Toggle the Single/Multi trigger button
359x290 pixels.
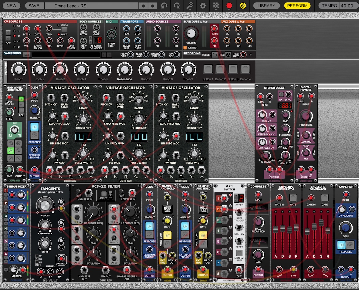click(64, 29)
